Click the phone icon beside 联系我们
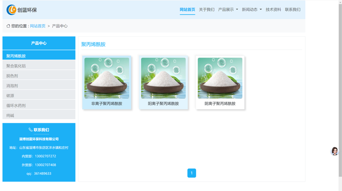Image resolution: width=342 pixels, height=191 pixels. 30,130
